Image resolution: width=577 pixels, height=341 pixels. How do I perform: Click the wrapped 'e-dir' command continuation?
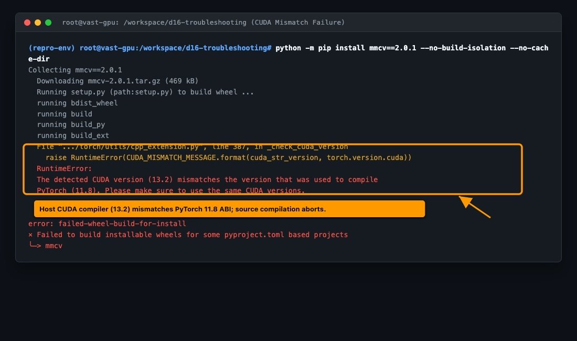click(x=39, y=59)
